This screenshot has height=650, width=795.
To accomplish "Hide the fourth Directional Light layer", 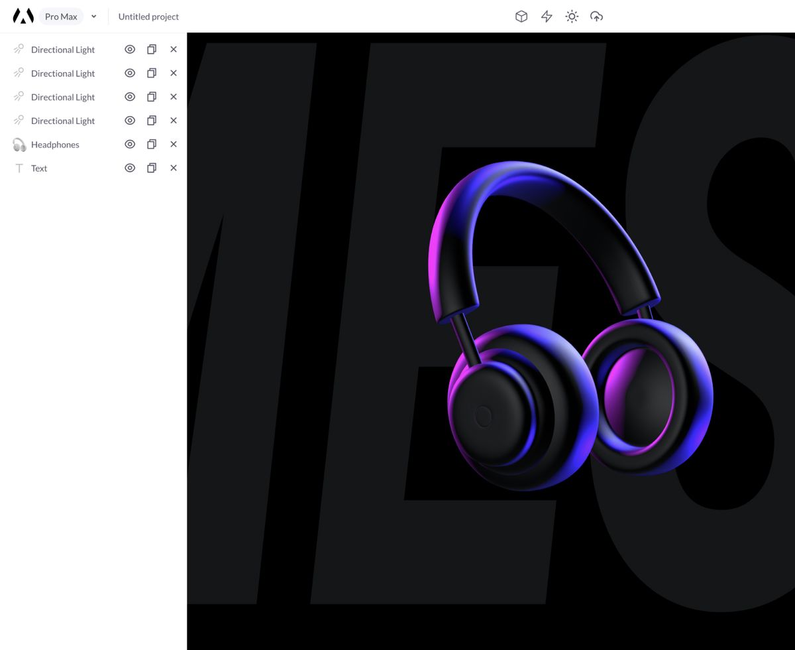I will (130, 120).
